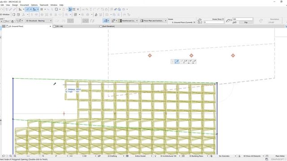The image size is (287, 161).
Task: Click the first 3D view icon beside 3D Window
Action: tap(14, 14)
